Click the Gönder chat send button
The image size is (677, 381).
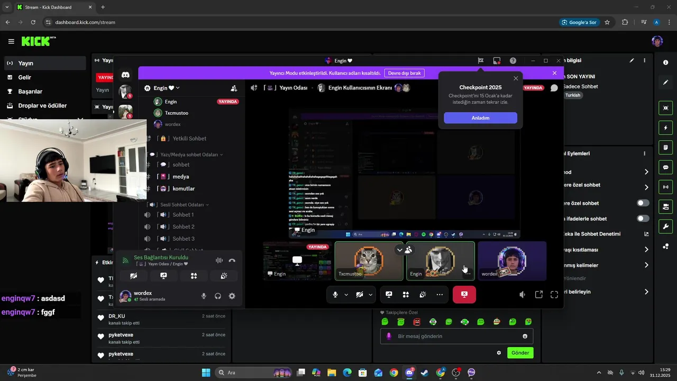pos(520,353)
